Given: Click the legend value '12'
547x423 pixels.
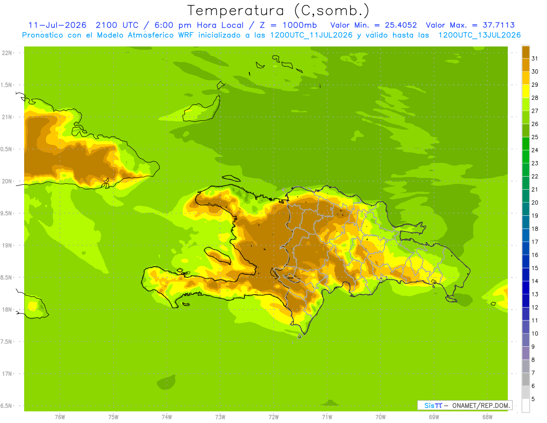Looking at the screenshot, I should click(535, 308).
